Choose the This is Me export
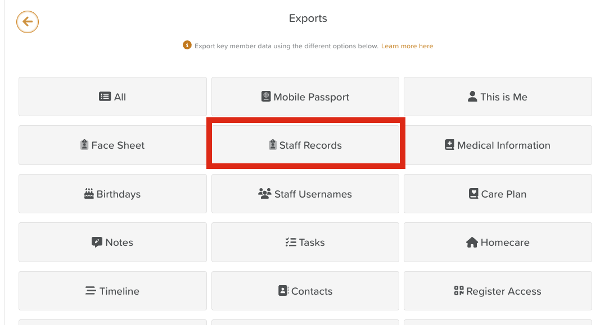Image resolution: width=609 pixels, height=325 pixels. coord(498,97)
